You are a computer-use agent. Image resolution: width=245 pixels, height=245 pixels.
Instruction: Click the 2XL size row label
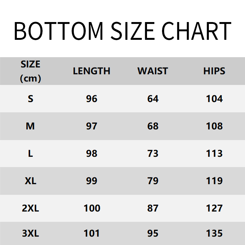(30, 208)
